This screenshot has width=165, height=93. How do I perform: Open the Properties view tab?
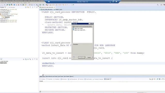click(49, 79)
